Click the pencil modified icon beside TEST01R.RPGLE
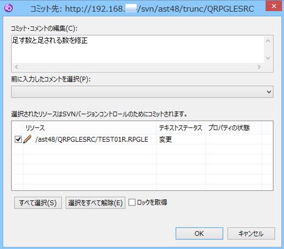Screen dimensions: 284x249 pos(27,139)
